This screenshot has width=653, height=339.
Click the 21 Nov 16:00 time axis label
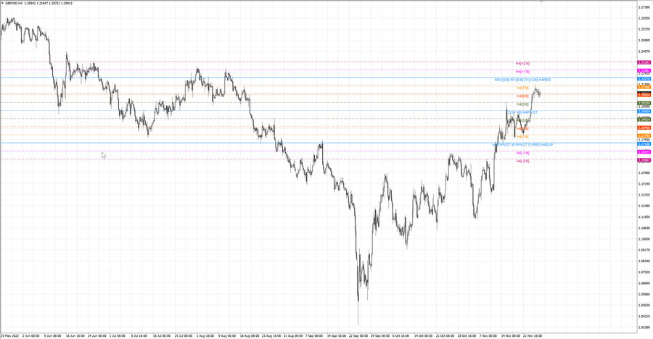533,335
